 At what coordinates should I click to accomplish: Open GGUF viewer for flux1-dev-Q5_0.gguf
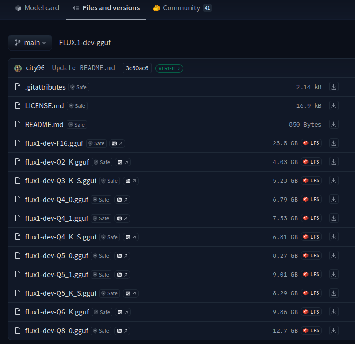point(122,256)
